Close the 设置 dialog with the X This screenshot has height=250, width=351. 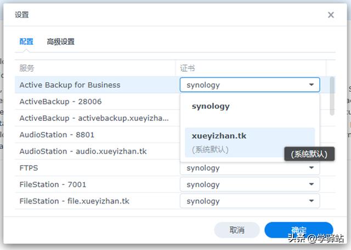click(x=331, y=15)
